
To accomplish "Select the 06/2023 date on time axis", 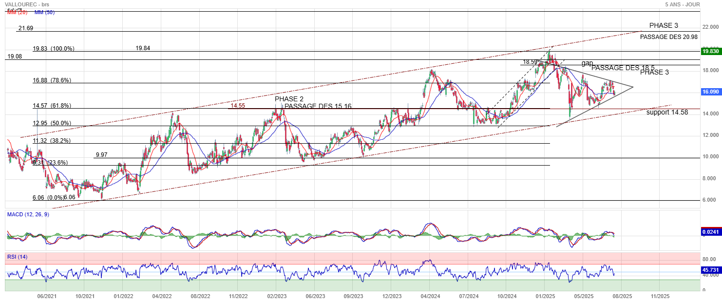I will (315, 296).
